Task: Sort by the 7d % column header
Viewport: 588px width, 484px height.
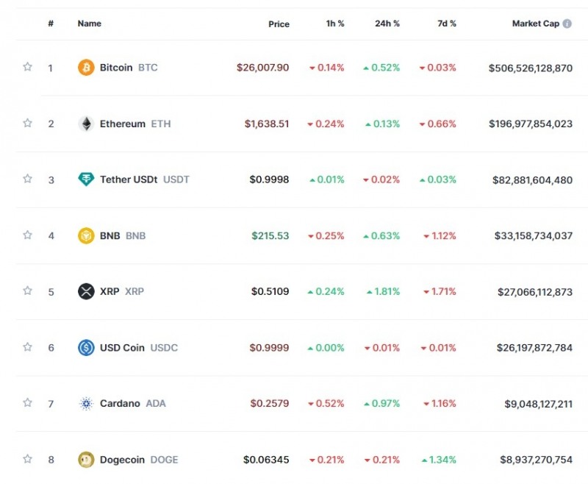Action: pos(446,24)
